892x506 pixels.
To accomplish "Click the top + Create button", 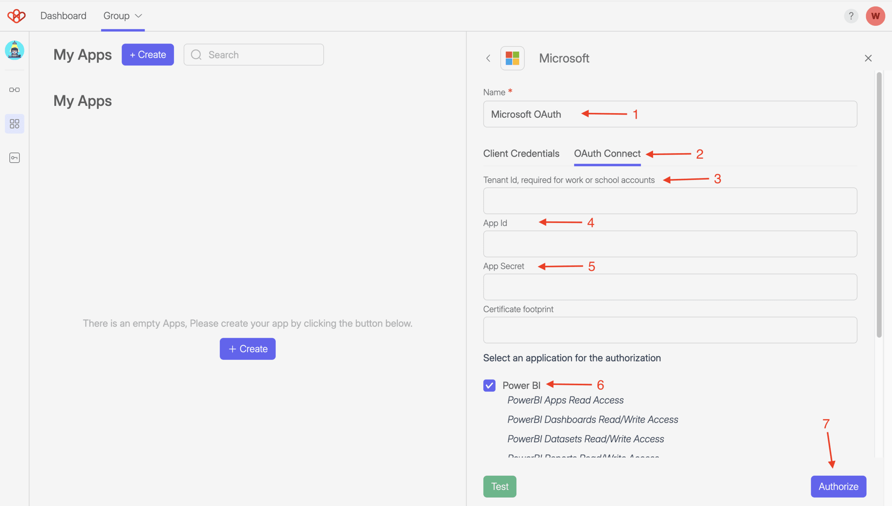I will coord(148,55).
